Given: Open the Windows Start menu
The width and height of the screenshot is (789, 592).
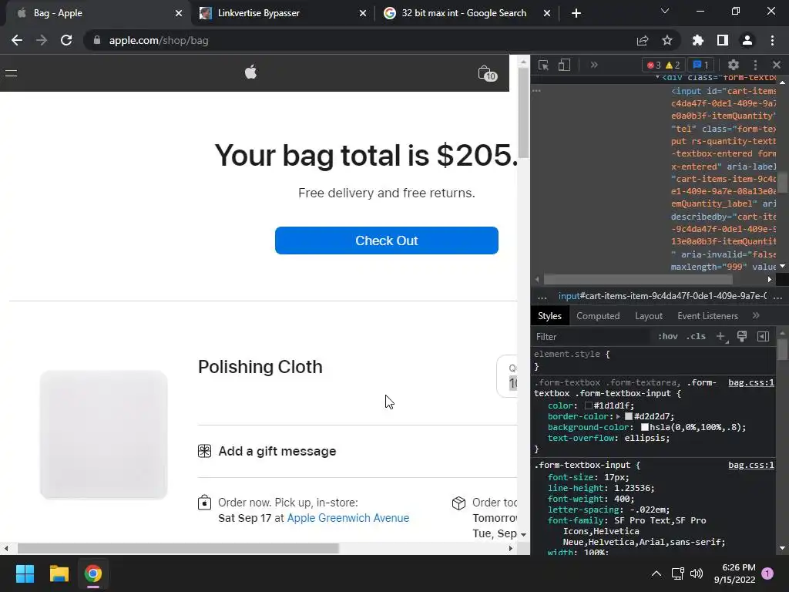Looking at the screenshot, I should (25, 573).
